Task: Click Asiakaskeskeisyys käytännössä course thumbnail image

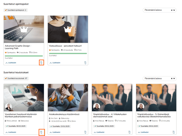Action: coord(68,98)
